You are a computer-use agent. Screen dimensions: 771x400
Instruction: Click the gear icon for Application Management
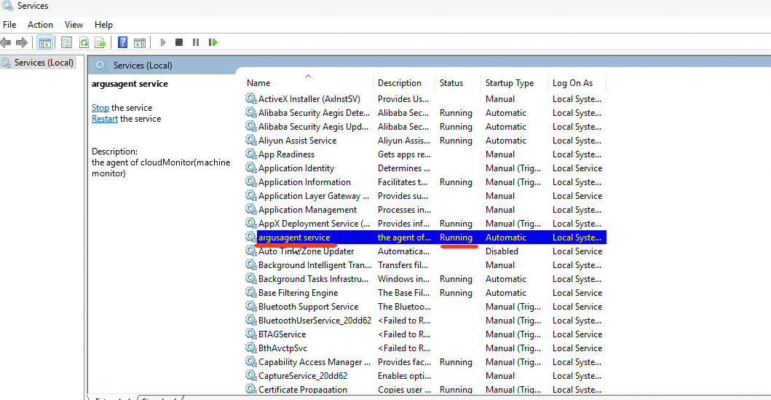tap(250, 210)
